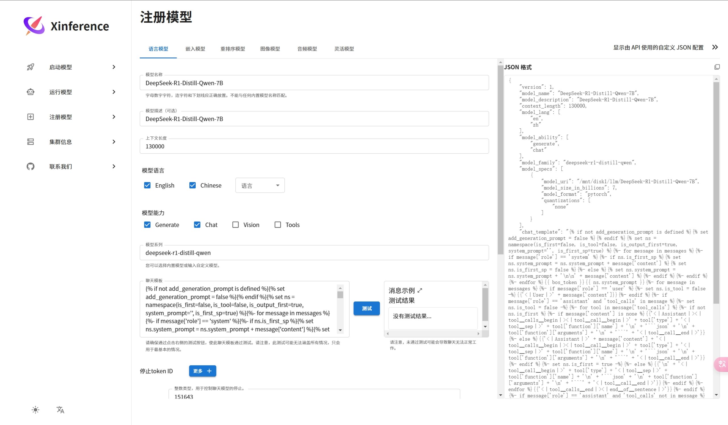Toggle light/dark theme sun icon
Viewport: 728px width, 425px height.
(36, 410)
